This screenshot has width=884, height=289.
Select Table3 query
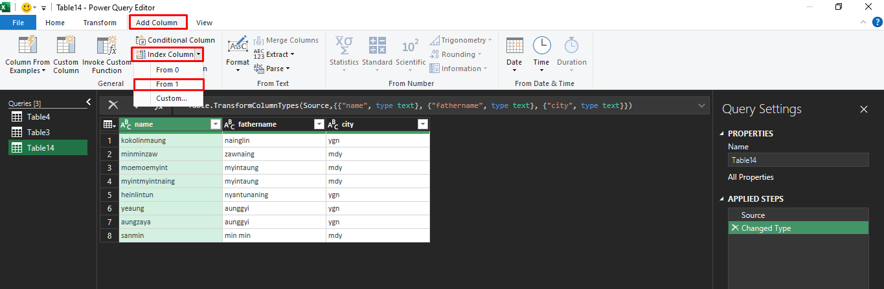(x=47, y=132)
